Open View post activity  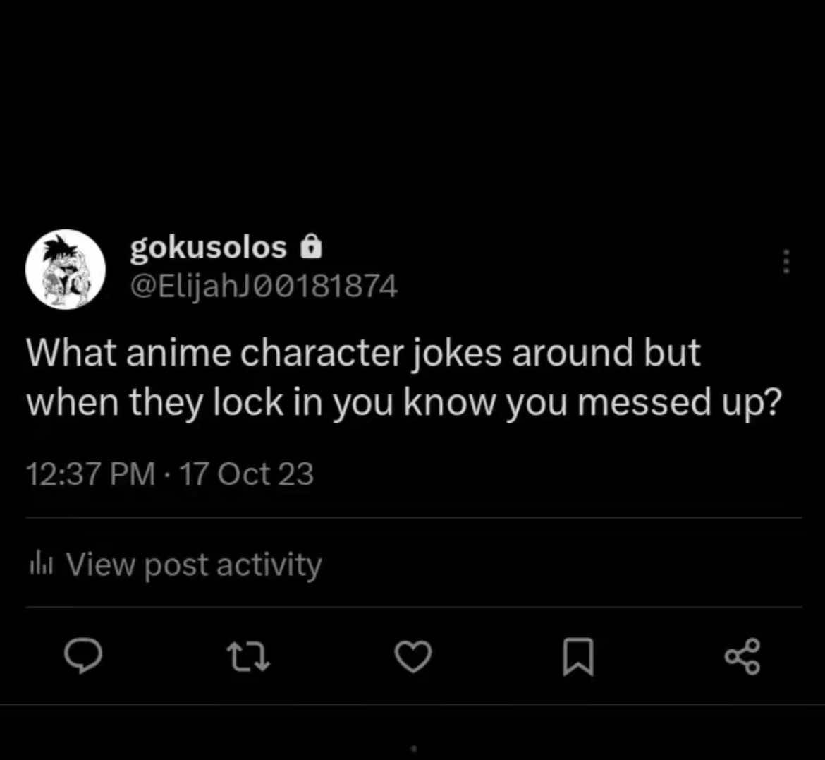(x=193, y=565)
